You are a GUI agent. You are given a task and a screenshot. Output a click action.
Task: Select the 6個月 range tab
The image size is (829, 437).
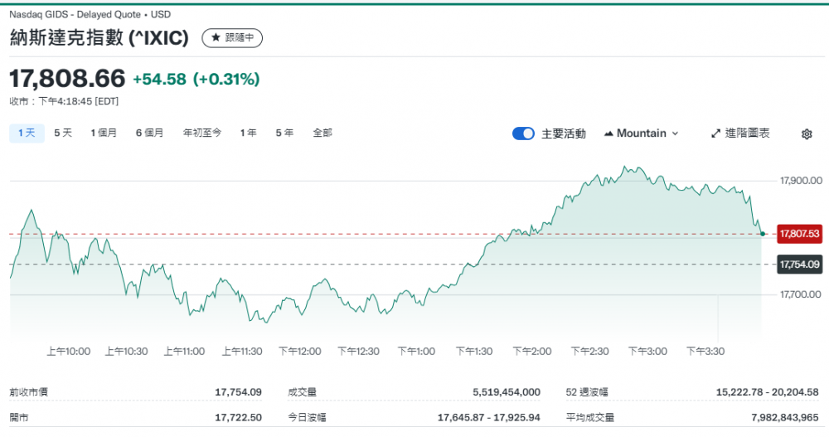click(149, 133)
